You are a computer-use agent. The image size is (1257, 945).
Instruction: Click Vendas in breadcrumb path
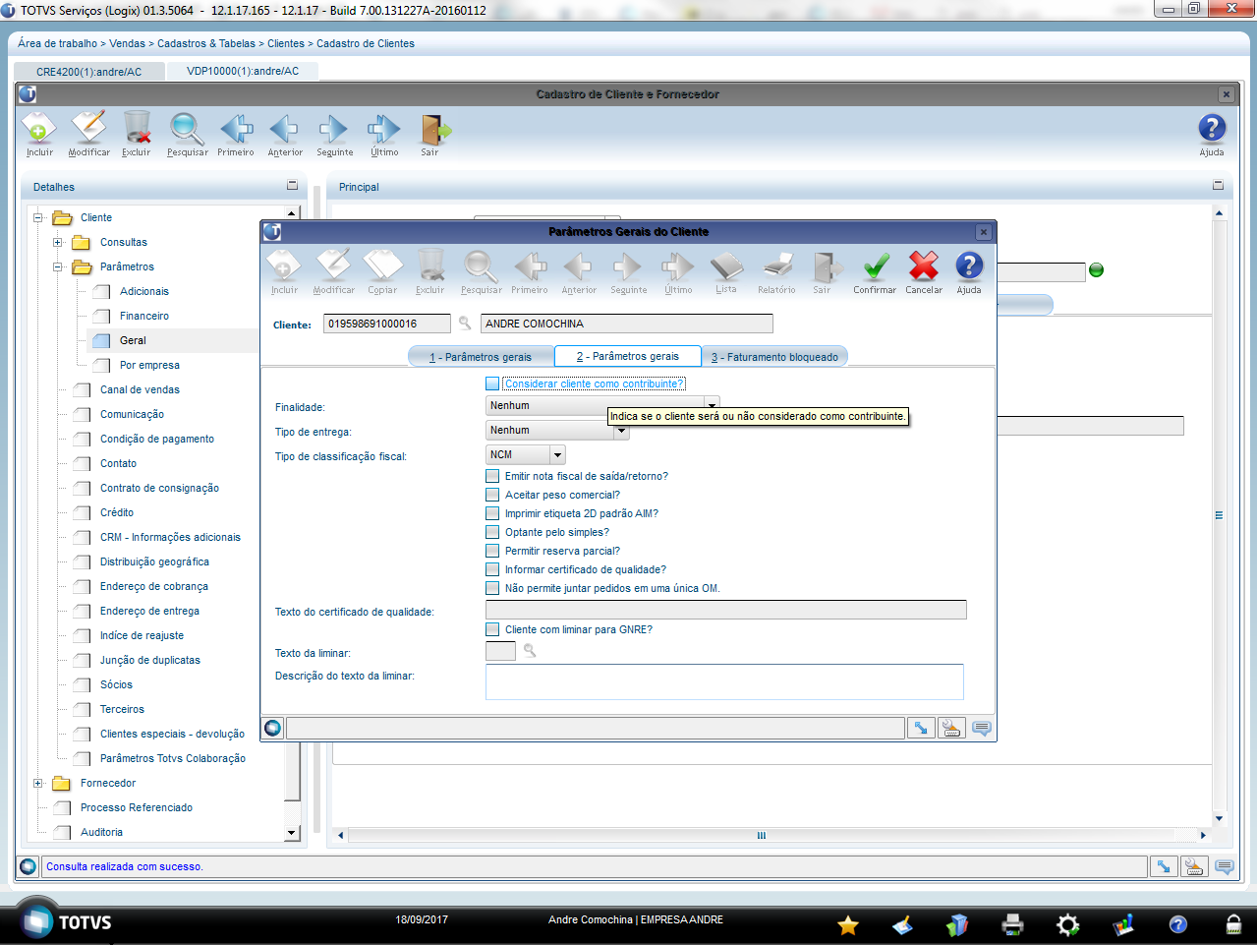click(x=127, y=43)
